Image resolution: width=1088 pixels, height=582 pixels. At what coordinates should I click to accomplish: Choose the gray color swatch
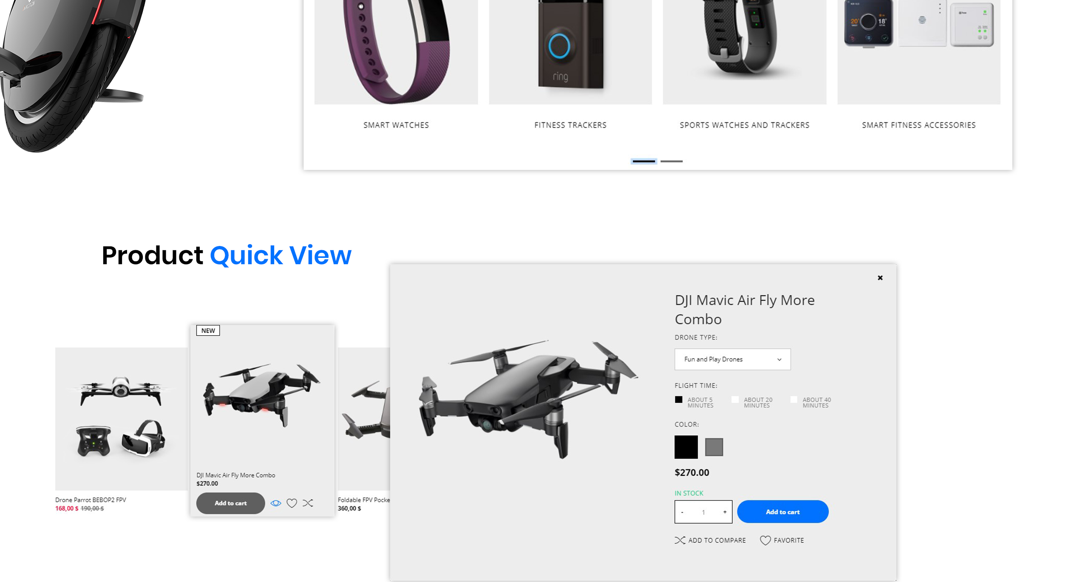[x=714, y=447]
